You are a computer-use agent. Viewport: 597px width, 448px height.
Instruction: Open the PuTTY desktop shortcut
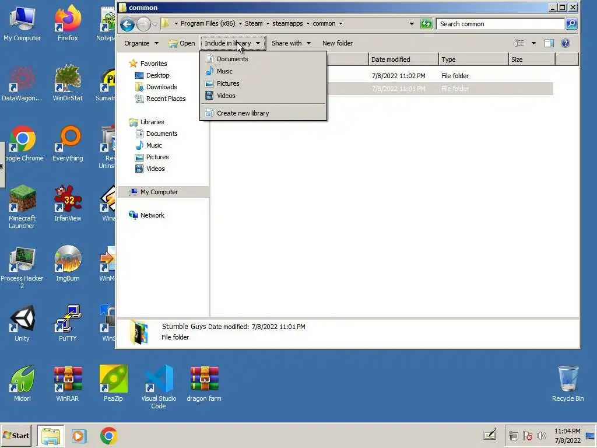tap(68, 324)
